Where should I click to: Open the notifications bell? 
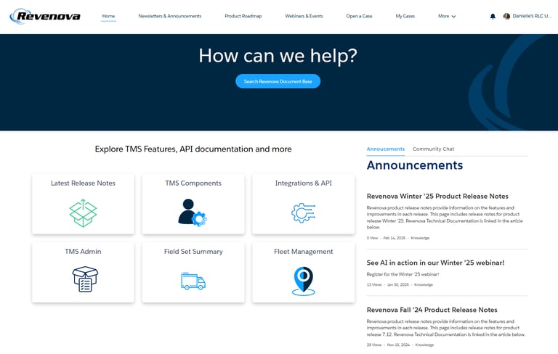[x=493, y=17]
